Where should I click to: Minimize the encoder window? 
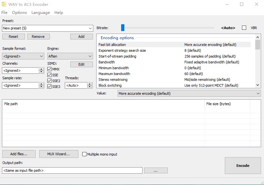227,5
